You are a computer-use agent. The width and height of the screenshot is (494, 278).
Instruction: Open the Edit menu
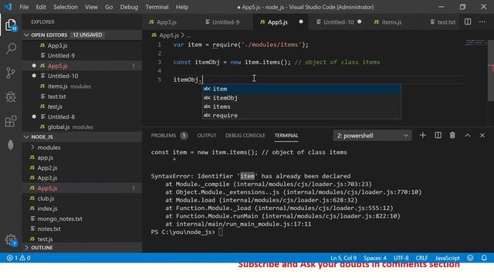point(41,7)
